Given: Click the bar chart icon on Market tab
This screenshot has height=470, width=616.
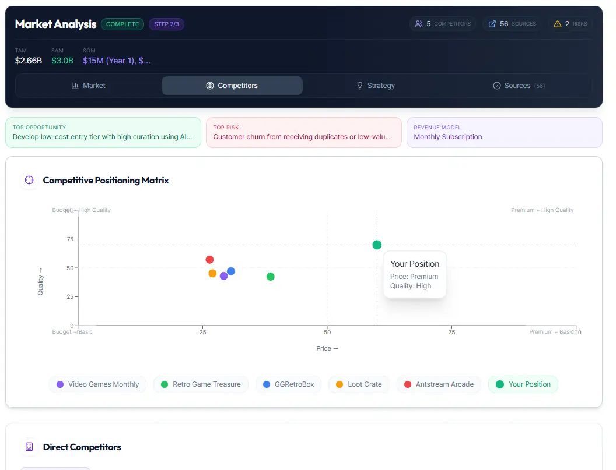Looking at the screenshot, I should [x=75, y=86].
